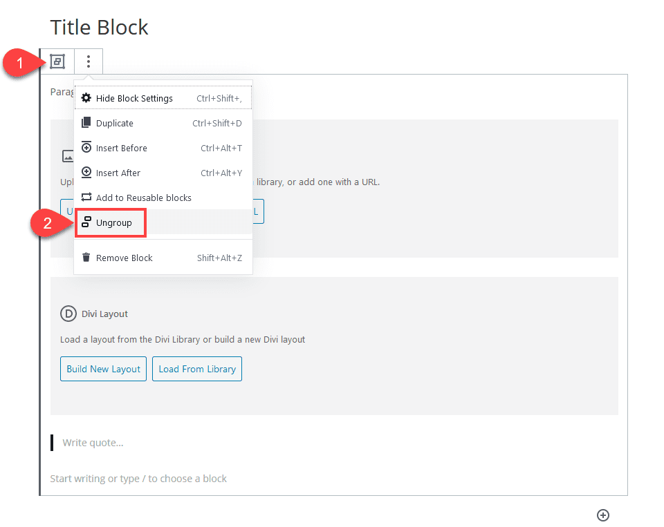
Task: Click the gear icon beside Hide Block Settings
Action: [86, 97]
